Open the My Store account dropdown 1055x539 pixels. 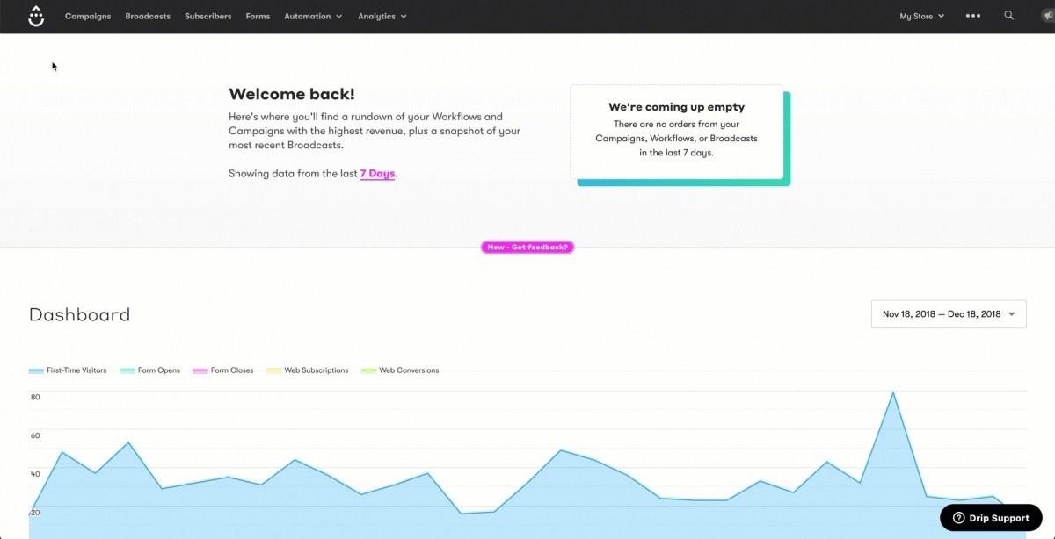click(x=921, y=16)
